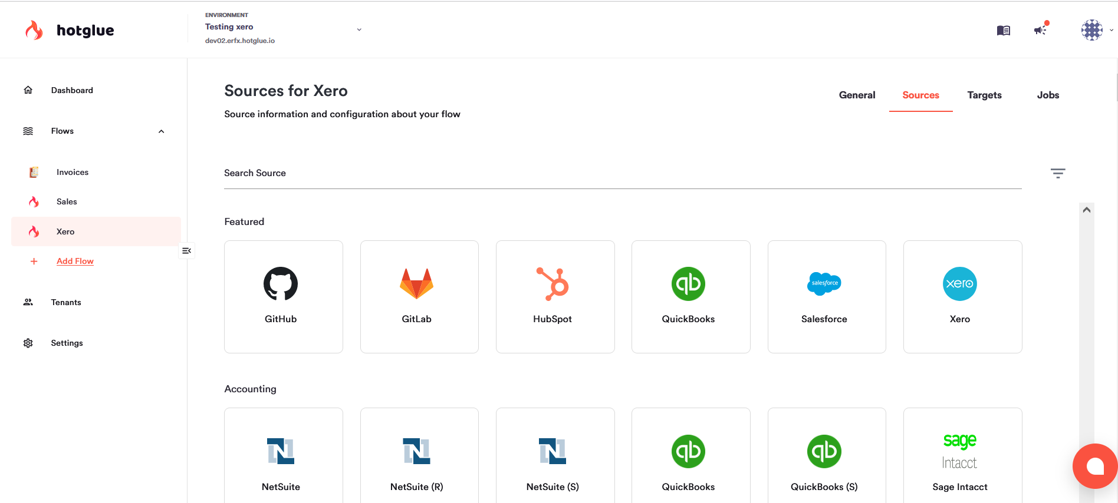Open the documentation book icon
The width and height of the screenshot is (1118, 503).
[1003, 30]
